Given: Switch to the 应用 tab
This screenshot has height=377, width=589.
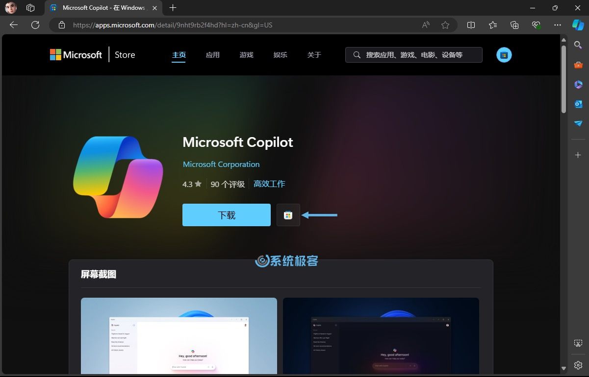Looking at the screenshot, I should coord(213,55).
